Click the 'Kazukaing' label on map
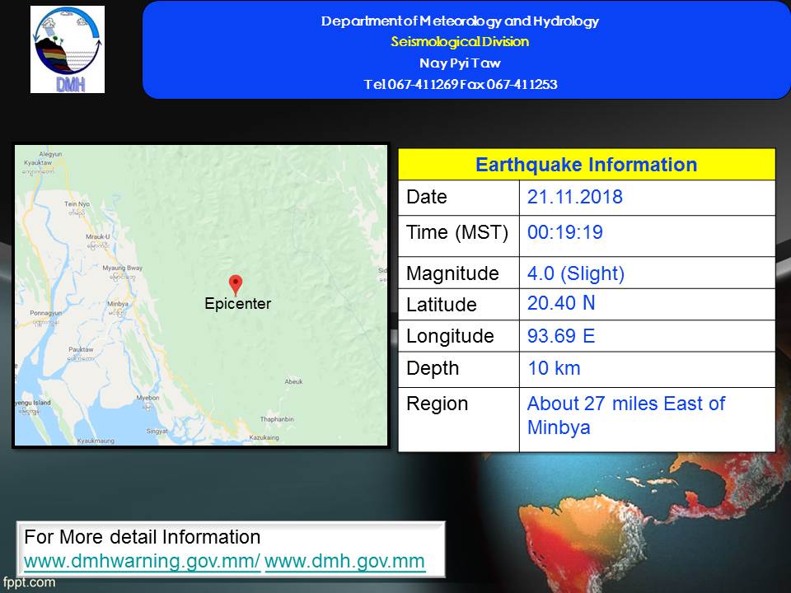Image resolution: width=791 pixels, height=593 pixels. (x=264, y=437)
